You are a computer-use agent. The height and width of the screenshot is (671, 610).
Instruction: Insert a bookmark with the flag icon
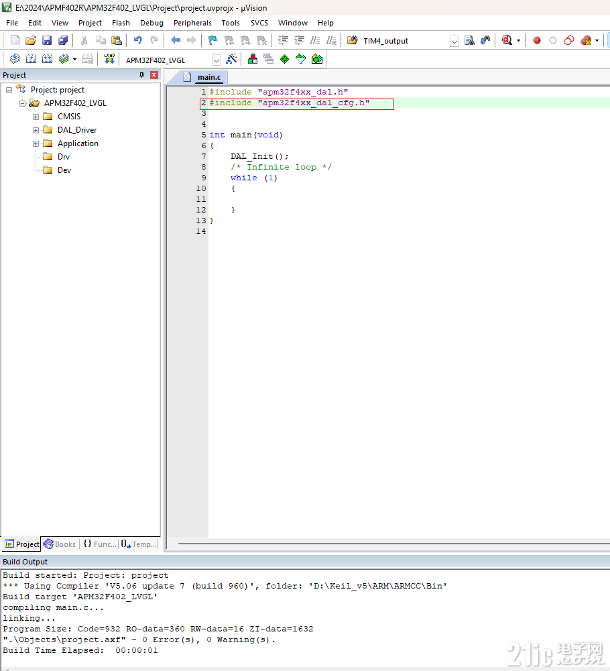[x=212, y=40]
